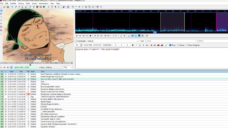The image size is (228, 128).
Task: Click the New subtitles icon
Action: 1,7
